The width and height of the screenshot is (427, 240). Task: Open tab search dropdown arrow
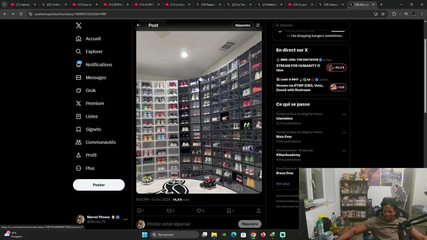[4, 5]
